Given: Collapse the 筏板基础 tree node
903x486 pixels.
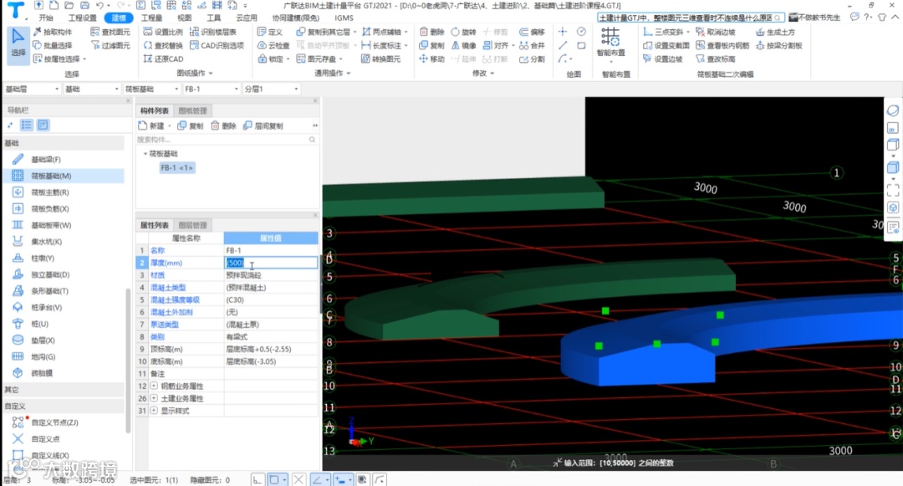Looking at the screenshot, I should coord(145,154).
